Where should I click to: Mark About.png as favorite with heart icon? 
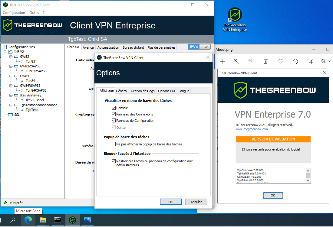click(281, 61)
